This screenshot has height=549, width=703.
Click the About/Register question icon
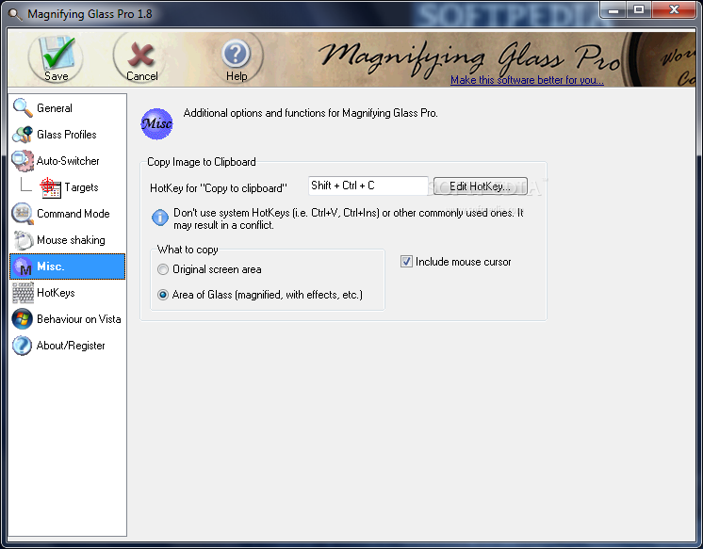tap(23, 346)
